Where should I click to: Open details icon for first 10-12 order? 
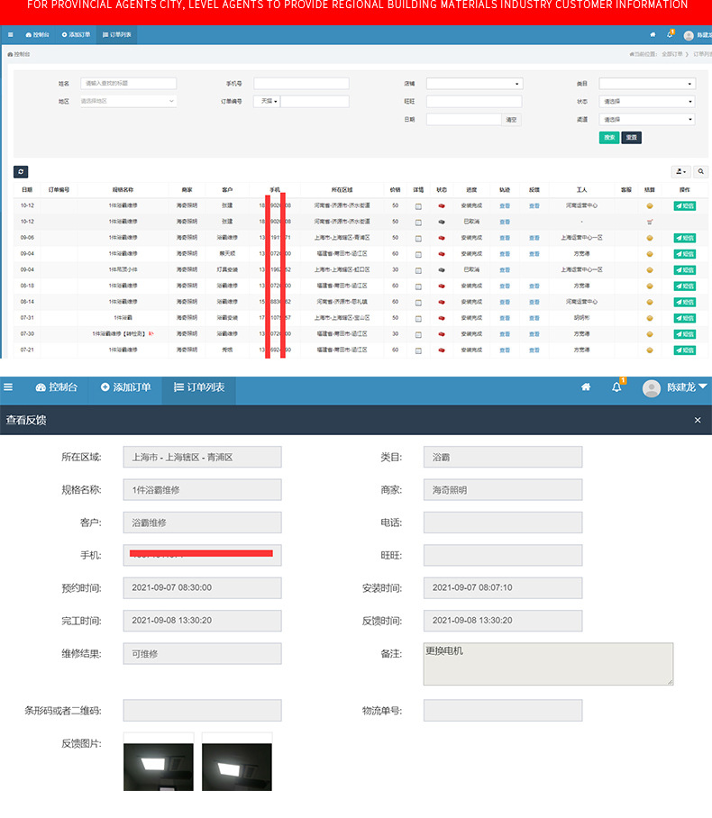point(418,206)
